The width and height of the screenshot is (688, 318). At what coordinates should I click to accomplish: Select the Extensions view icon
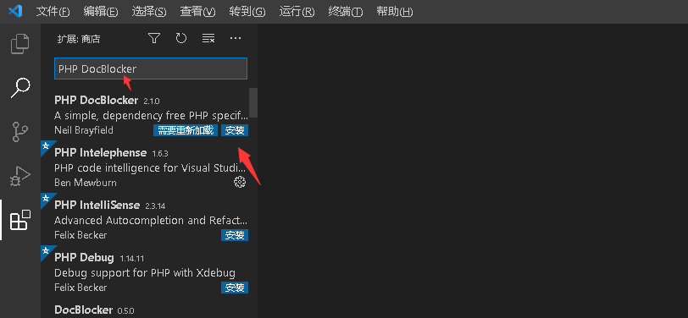20,221
